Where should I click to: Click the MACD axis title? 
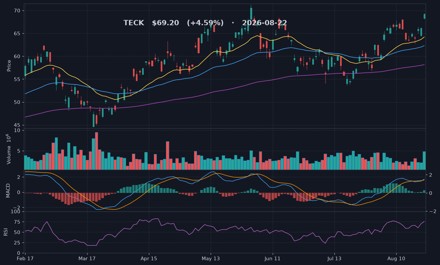[8, 190]
